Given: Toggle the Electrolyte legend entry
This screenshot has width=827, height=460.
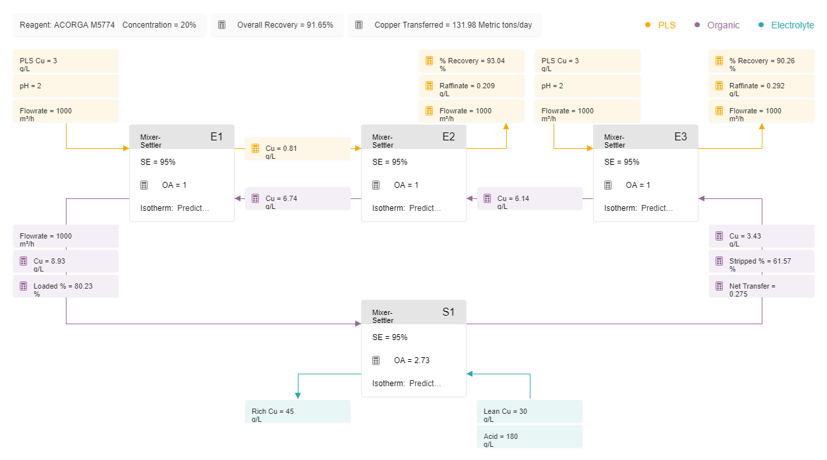Looking at the screenshot, I should [x=786, y=25].
